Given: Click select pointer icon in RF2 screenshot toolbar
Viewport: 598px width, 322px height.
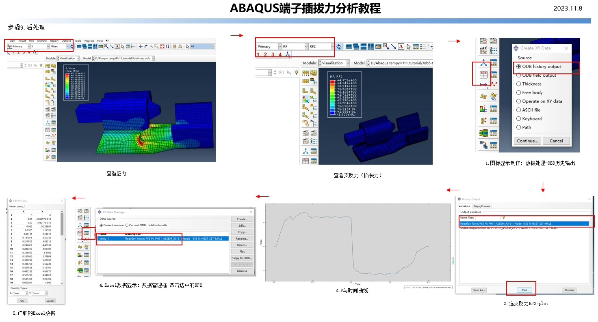Looking at the screenshot, I should [x=409, y=47].
